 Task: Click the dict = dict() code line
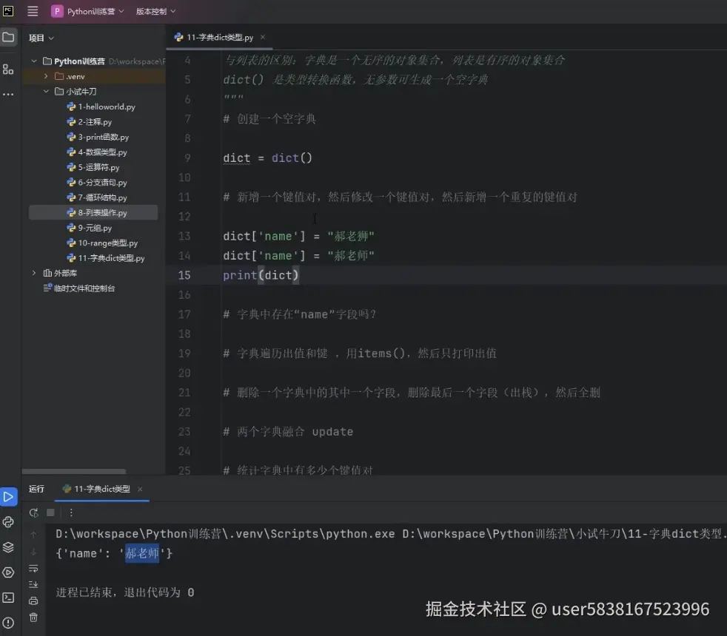coord(267,158)
